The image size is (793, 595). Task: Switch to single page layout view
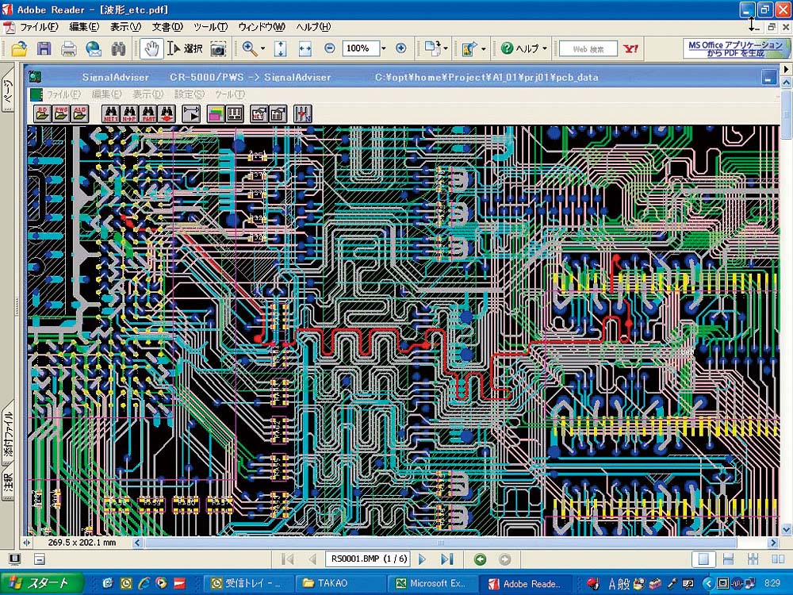pos(702,559)
